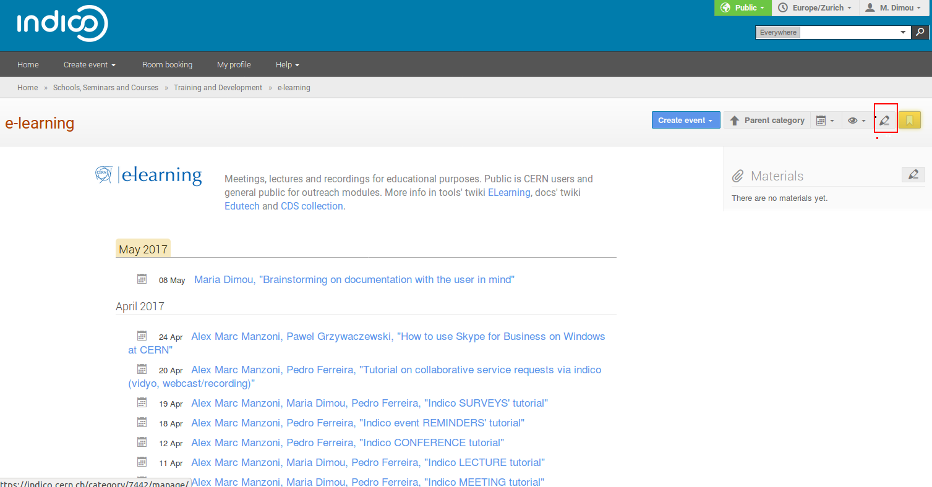Image resolution: width=932 pixels, height=487 pixels.
Task: Click the Materials edit pencil button
Action: pyautogui.click(x=913, y=175)
